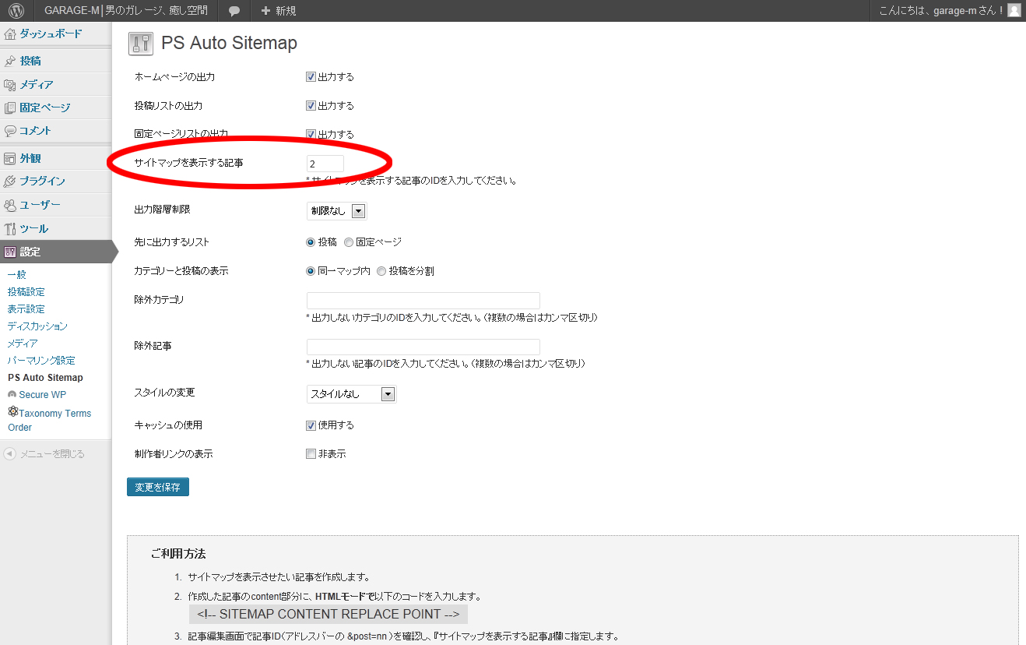Click the 設定 settings icon in sidebar
The image size is (1026, 645).
coord(9,252)
